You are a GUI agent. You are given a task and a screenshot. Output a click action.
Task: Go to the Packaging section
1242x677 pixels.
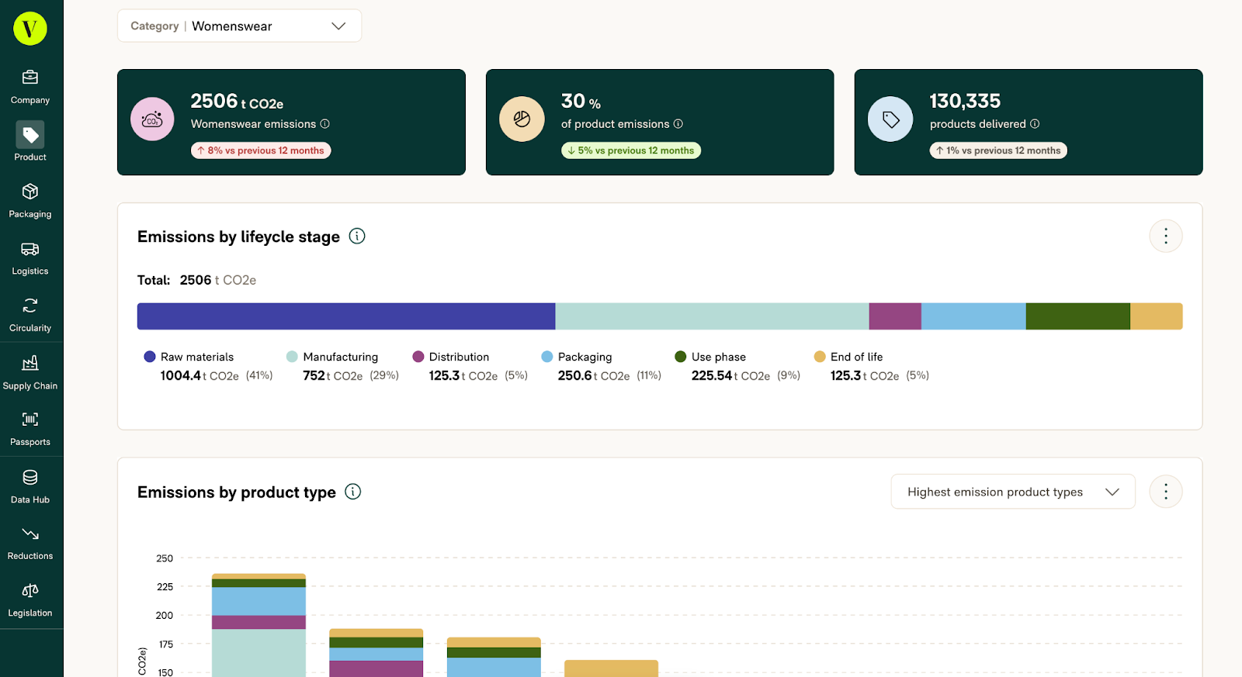click(30, 201)
